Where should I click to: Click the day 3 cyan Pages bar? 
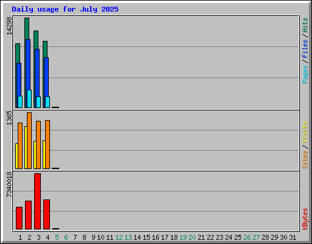(38, 102)
